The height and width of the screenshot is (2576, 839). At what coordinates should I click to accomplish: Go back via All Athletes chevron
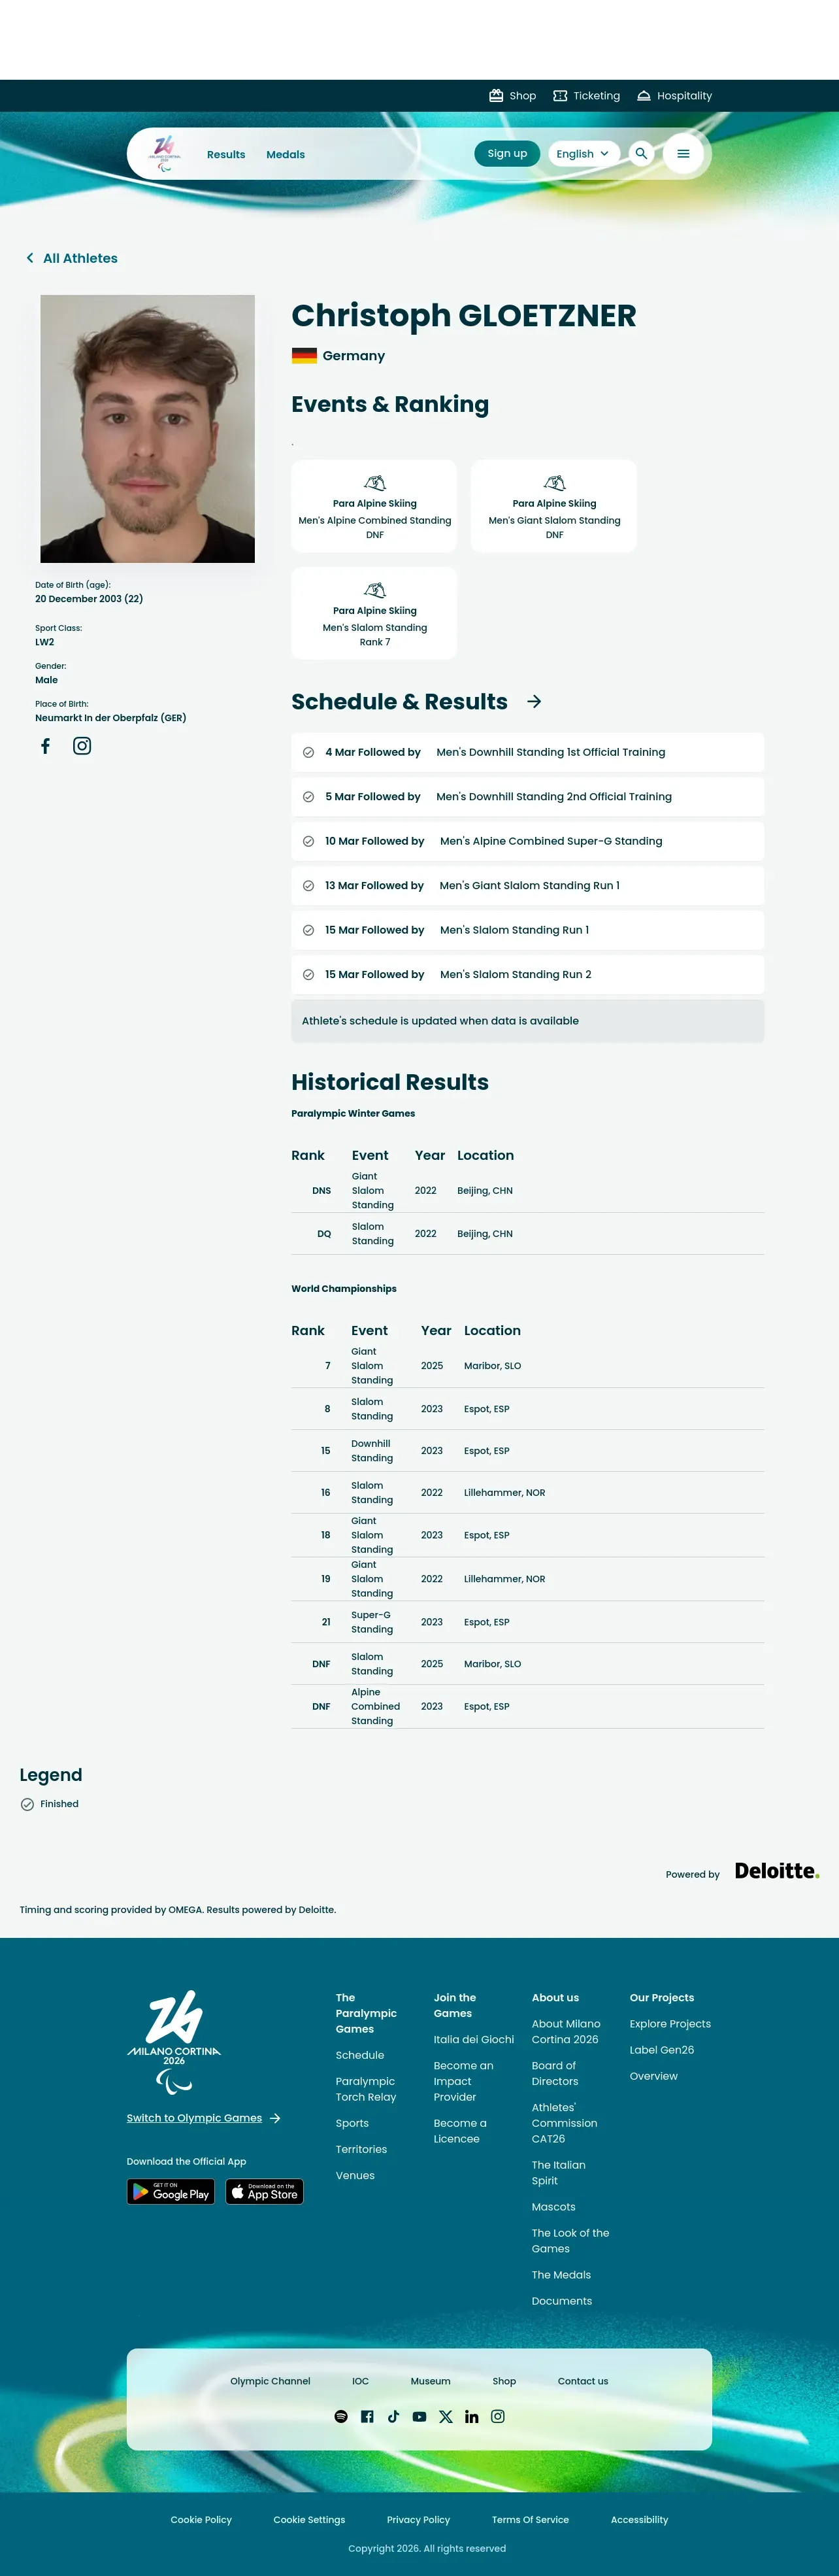tap(30, 258)
